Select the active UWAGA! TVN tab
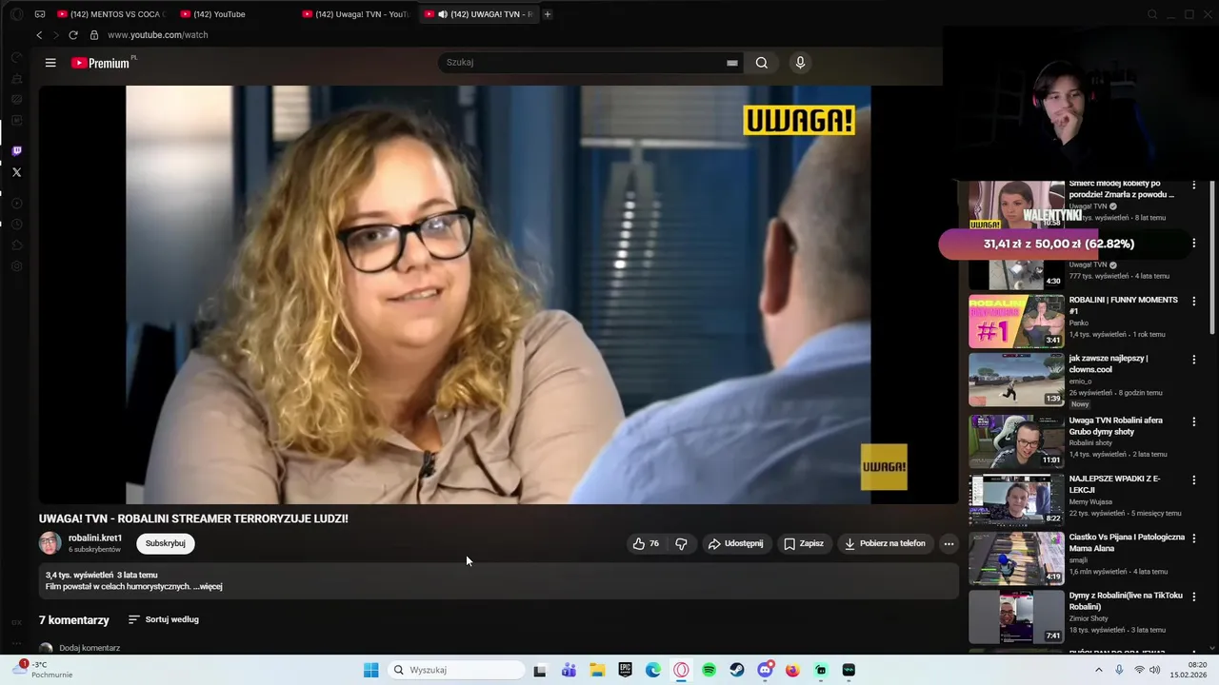The height and width of the screenshot is (685, 1219). tap(478, 14)
